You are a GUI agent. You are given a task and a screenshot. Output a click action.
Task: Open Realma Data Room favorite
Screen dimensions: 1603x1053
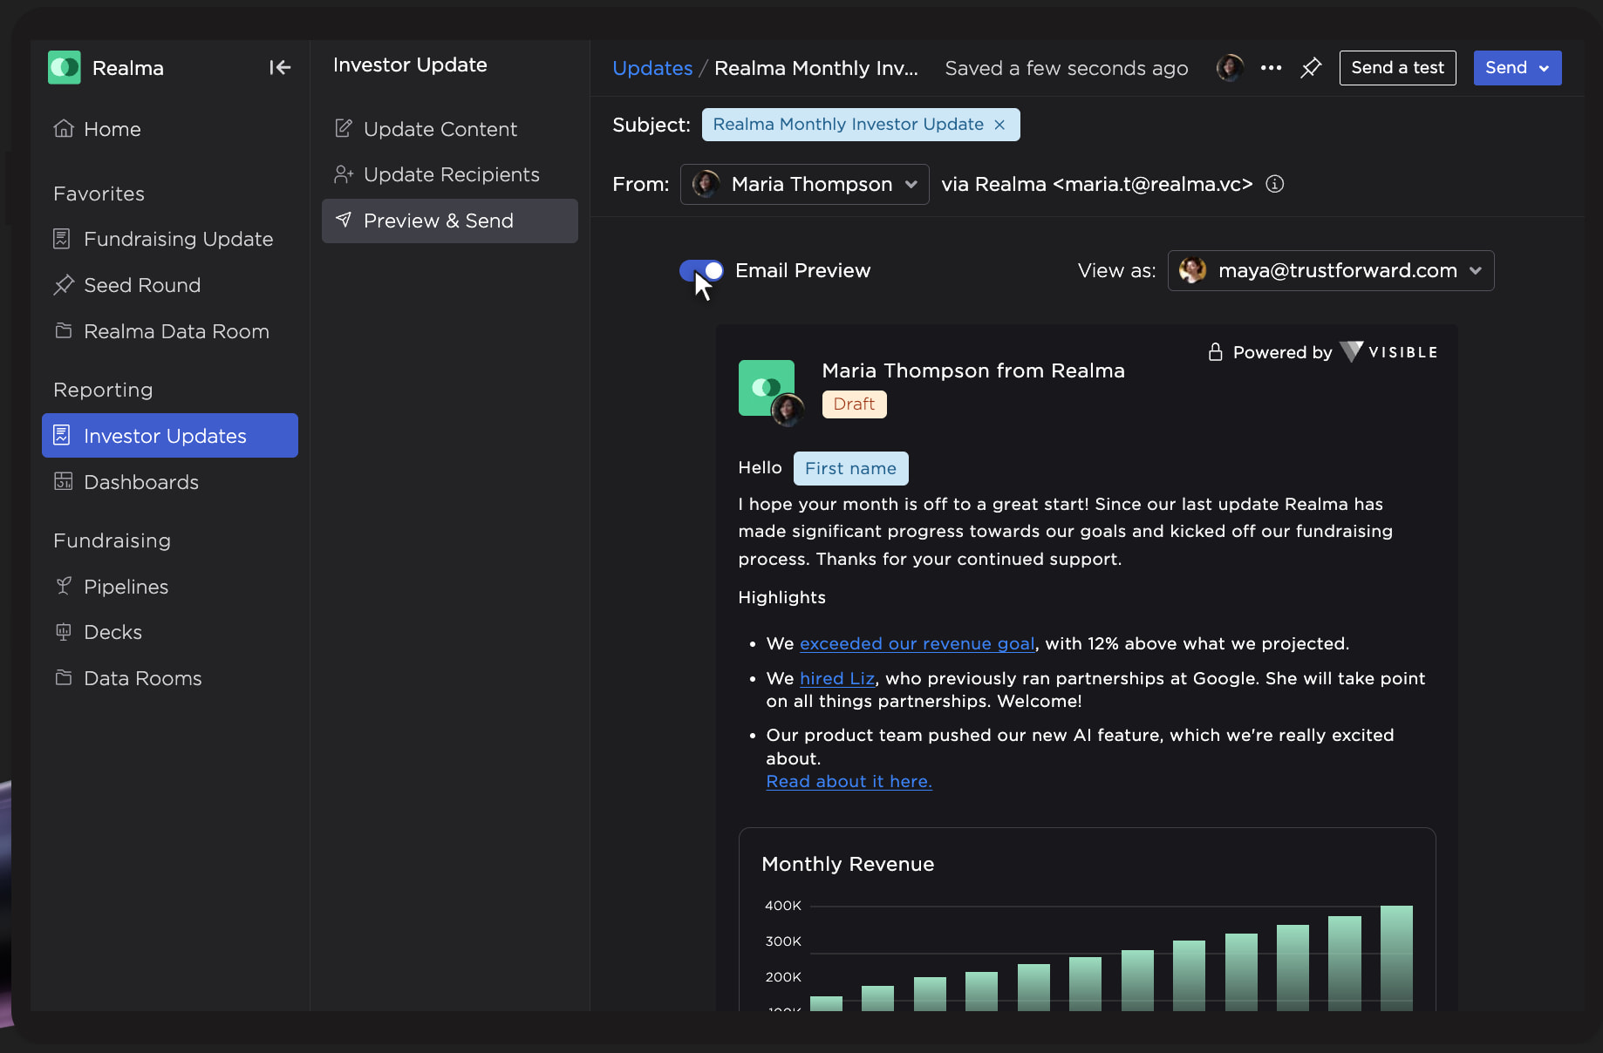click(170, 331)
